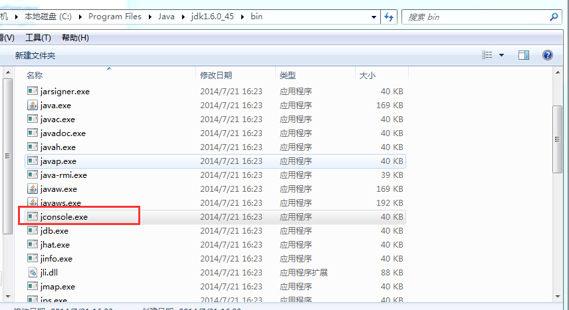This screenshot has width=569, height=310.
Task: Expand the arrow after Program Files
Action: (x=150, y=17)
